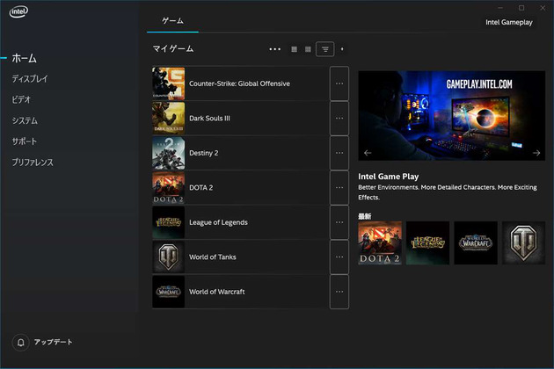This screenshot has width=554, height=369.
Task: Select the list view icon
Action: point(325,49)
